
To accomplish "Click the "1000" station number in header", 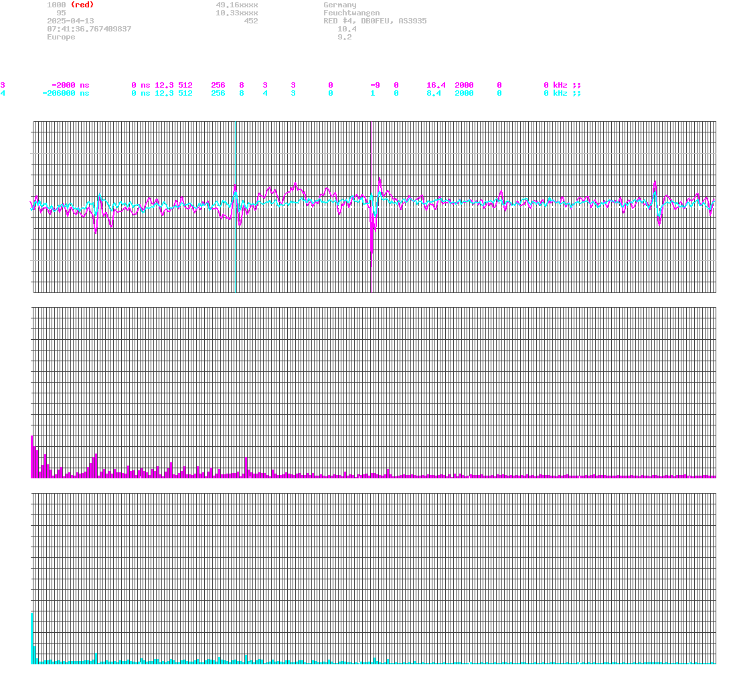I will click(56, 5).
